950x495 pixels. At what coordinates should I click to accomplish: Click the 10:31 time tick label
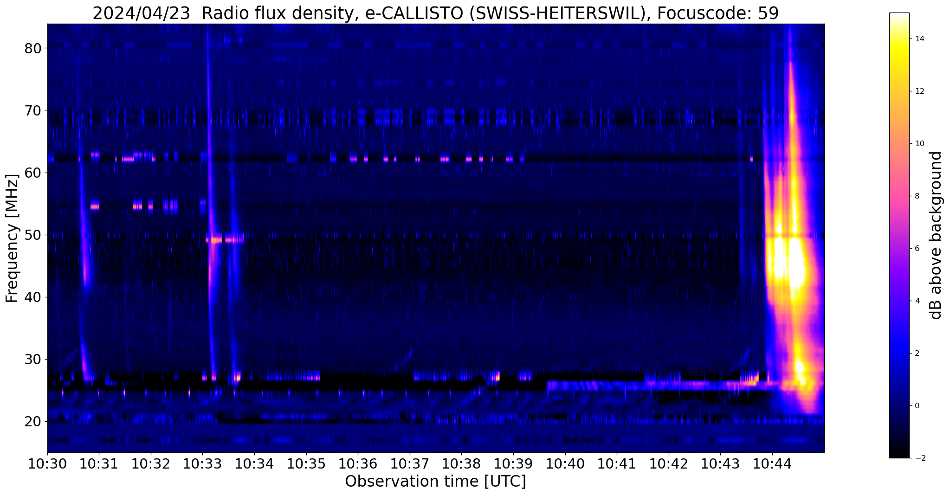pyautogui.click(x=99, y=463)
